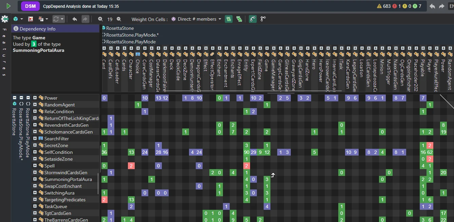Zoom in with the plus magnifier icon
Viewport: 454px width, 222px height.
[100, 19]
